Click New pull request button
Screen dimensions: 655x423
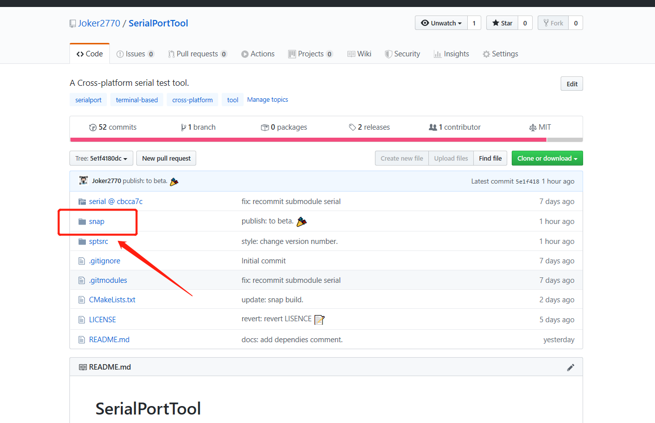[166, 158]
